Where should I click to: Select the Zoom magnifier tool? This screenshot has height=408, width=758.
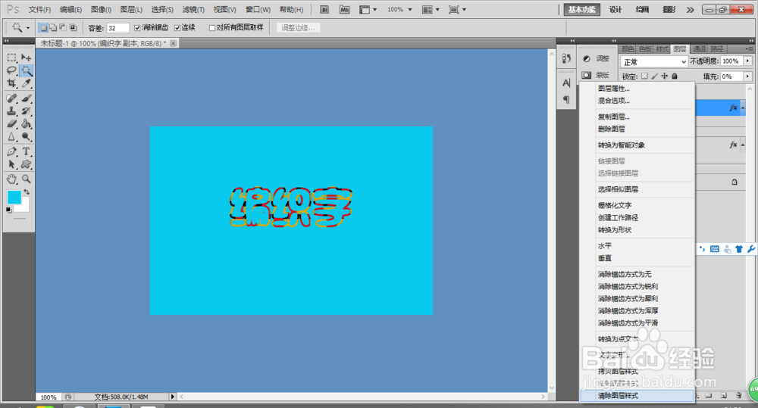pyautogui.click(x=26, y=179)
